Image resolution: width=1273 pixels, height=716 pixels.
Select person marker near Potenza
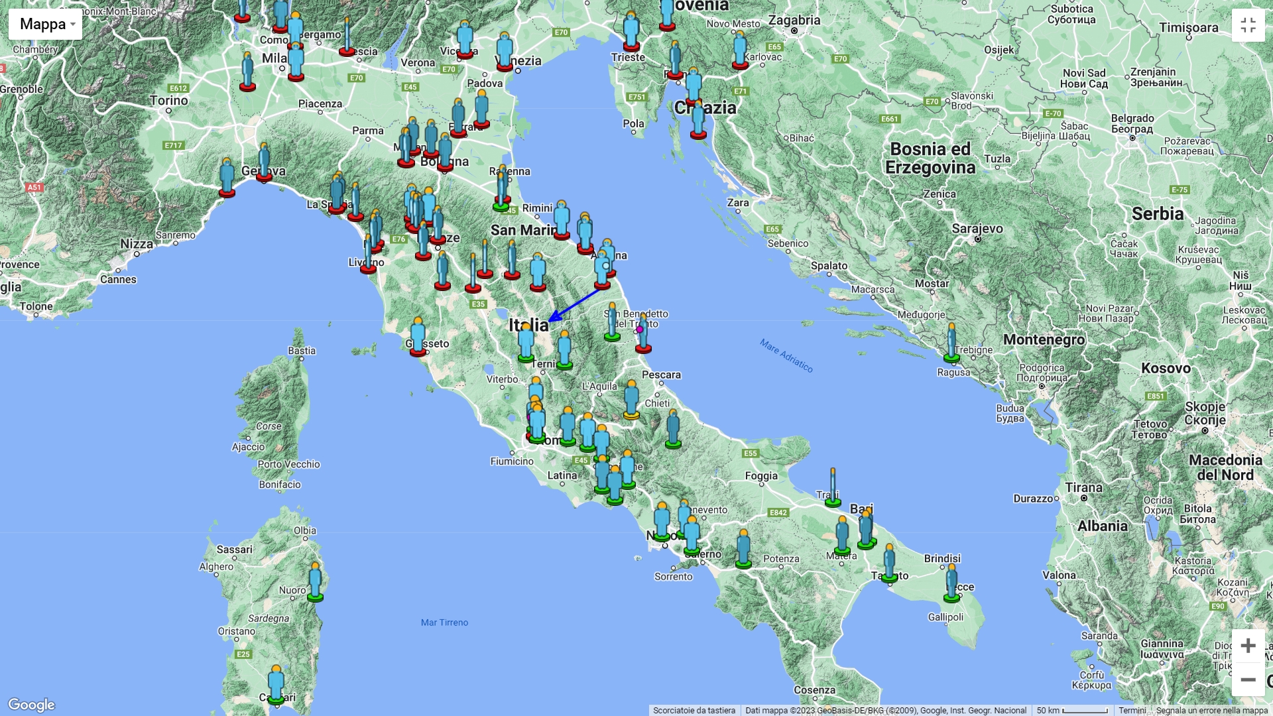743,549
